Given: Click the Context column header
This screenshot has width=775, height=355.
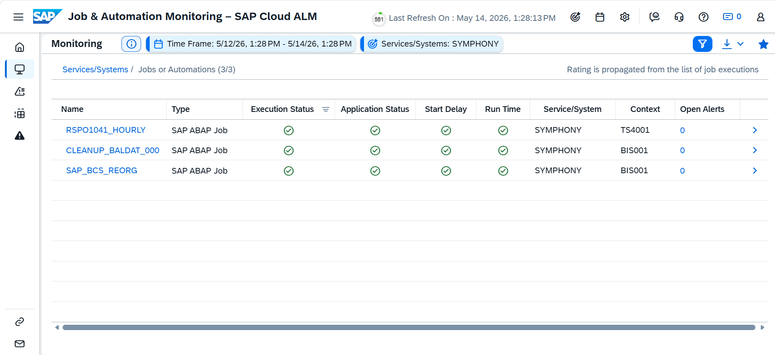Looking at the screenshot, I should point(645,109).
